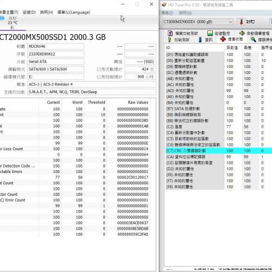Image resolution: width=272 pixels, height=272 pixels.
Task: Click the power-on hours field showing 909
Action: 140,77
